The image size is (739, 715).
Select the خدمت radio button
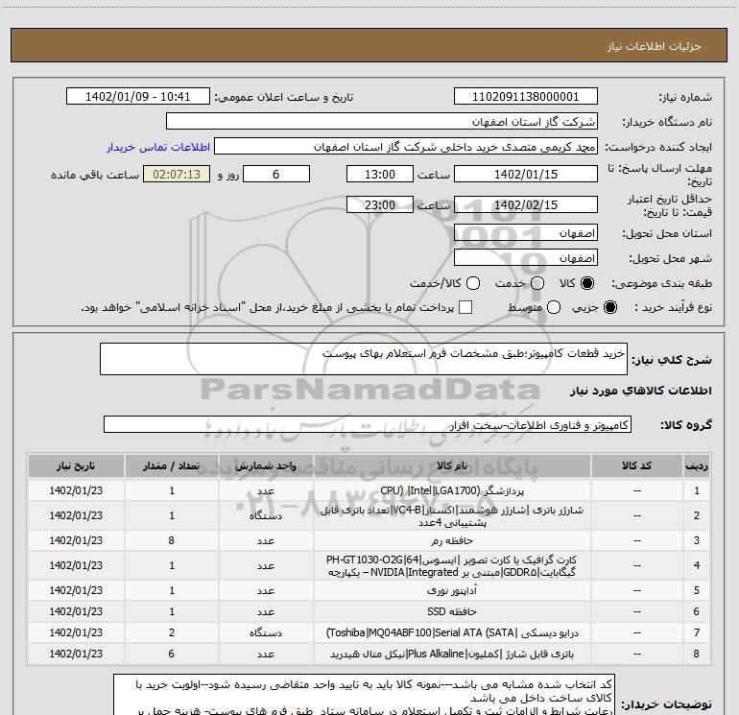coord(537,283)
